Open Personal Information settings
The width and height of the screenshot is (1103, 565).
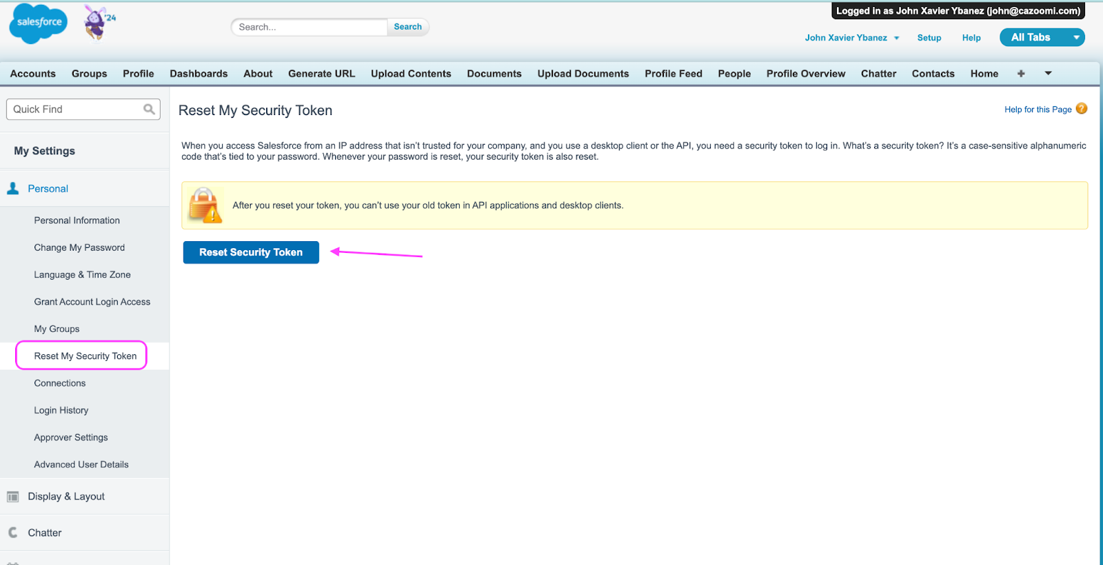click(x=77, y=220)
